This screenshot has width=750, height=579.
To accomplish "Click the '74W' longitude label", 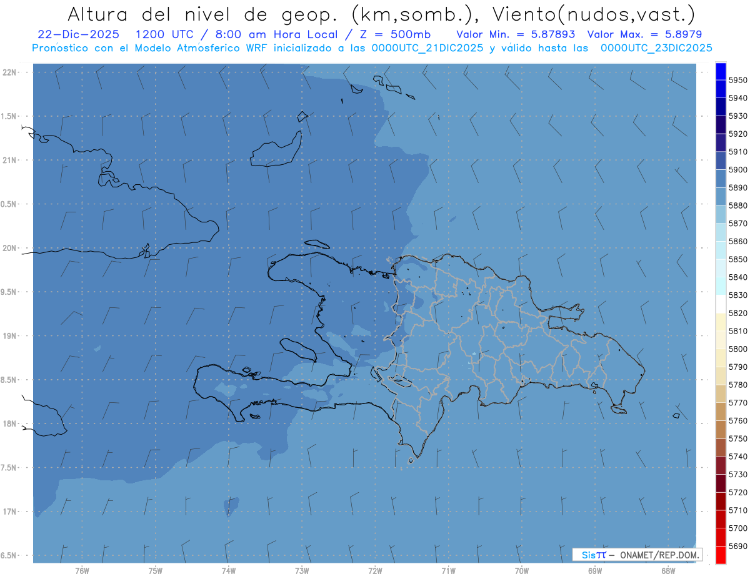I will point(228,571).
